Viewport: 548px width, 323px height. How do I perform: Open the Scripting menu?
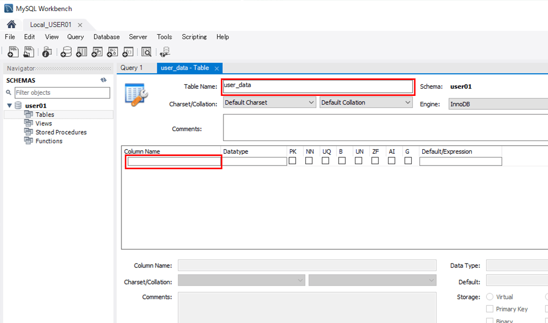(x=194, y=37)
